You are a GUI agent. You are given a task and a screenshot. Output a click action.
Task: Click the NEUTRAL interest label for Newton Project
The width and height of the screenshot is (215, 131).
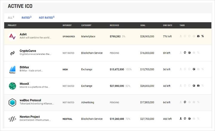[67, 119]
